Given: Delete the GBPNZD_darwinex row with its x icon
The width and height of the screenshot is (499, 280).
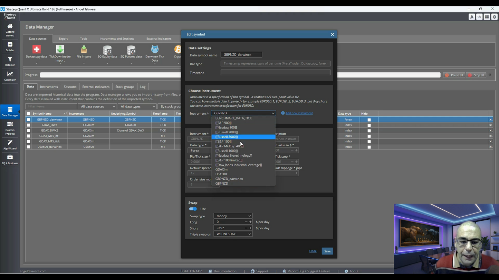Looking at the screenshot, I should [490, 120].
